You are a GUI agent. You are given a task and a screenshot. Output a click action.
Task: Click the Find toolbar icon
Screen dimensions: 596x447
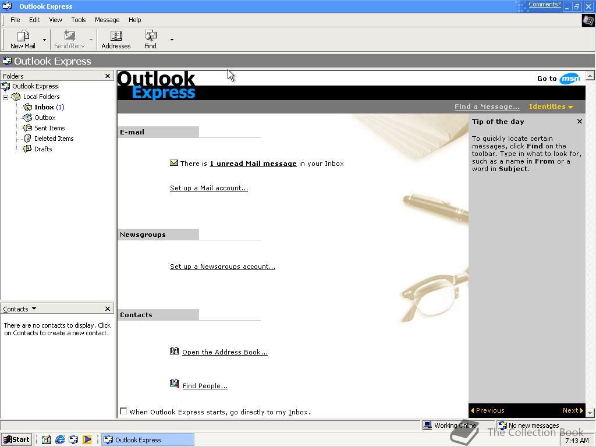coord(151,36)
